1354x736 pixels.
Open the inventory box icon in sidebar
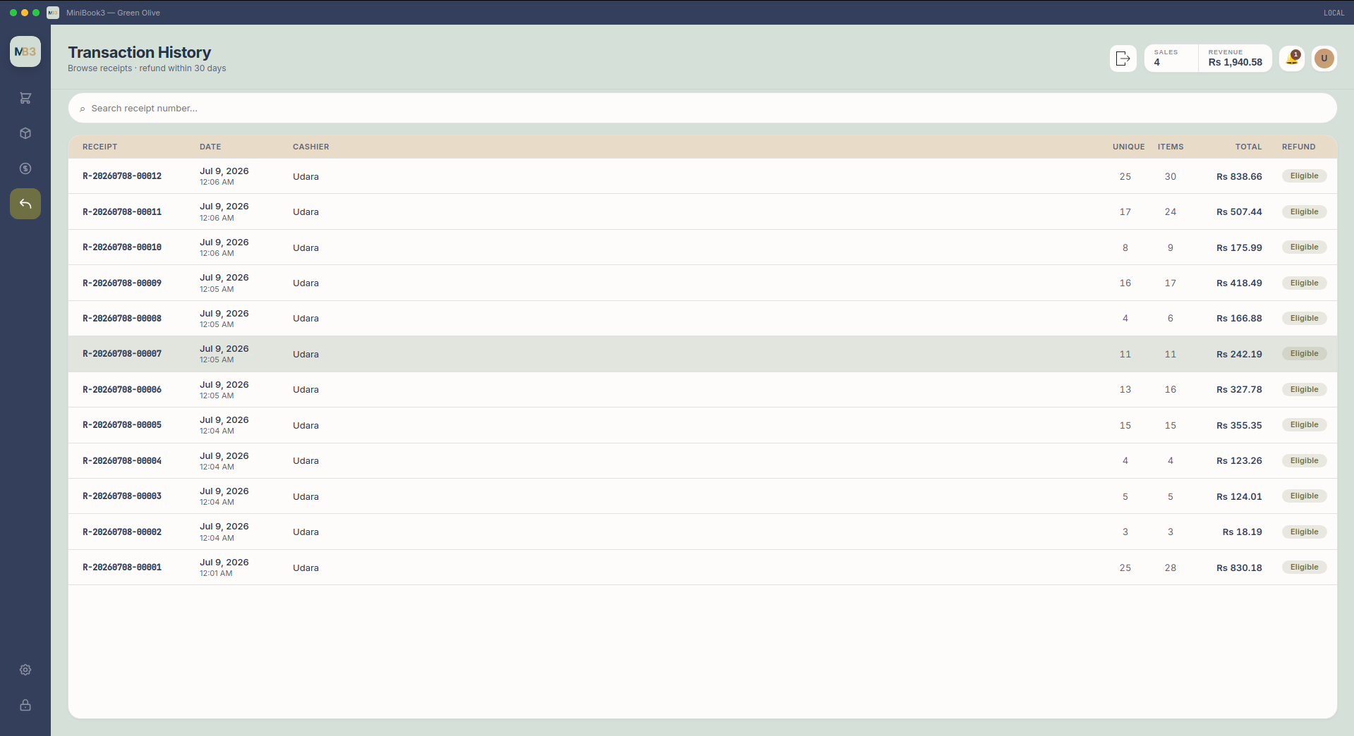[x=25, y=133]
